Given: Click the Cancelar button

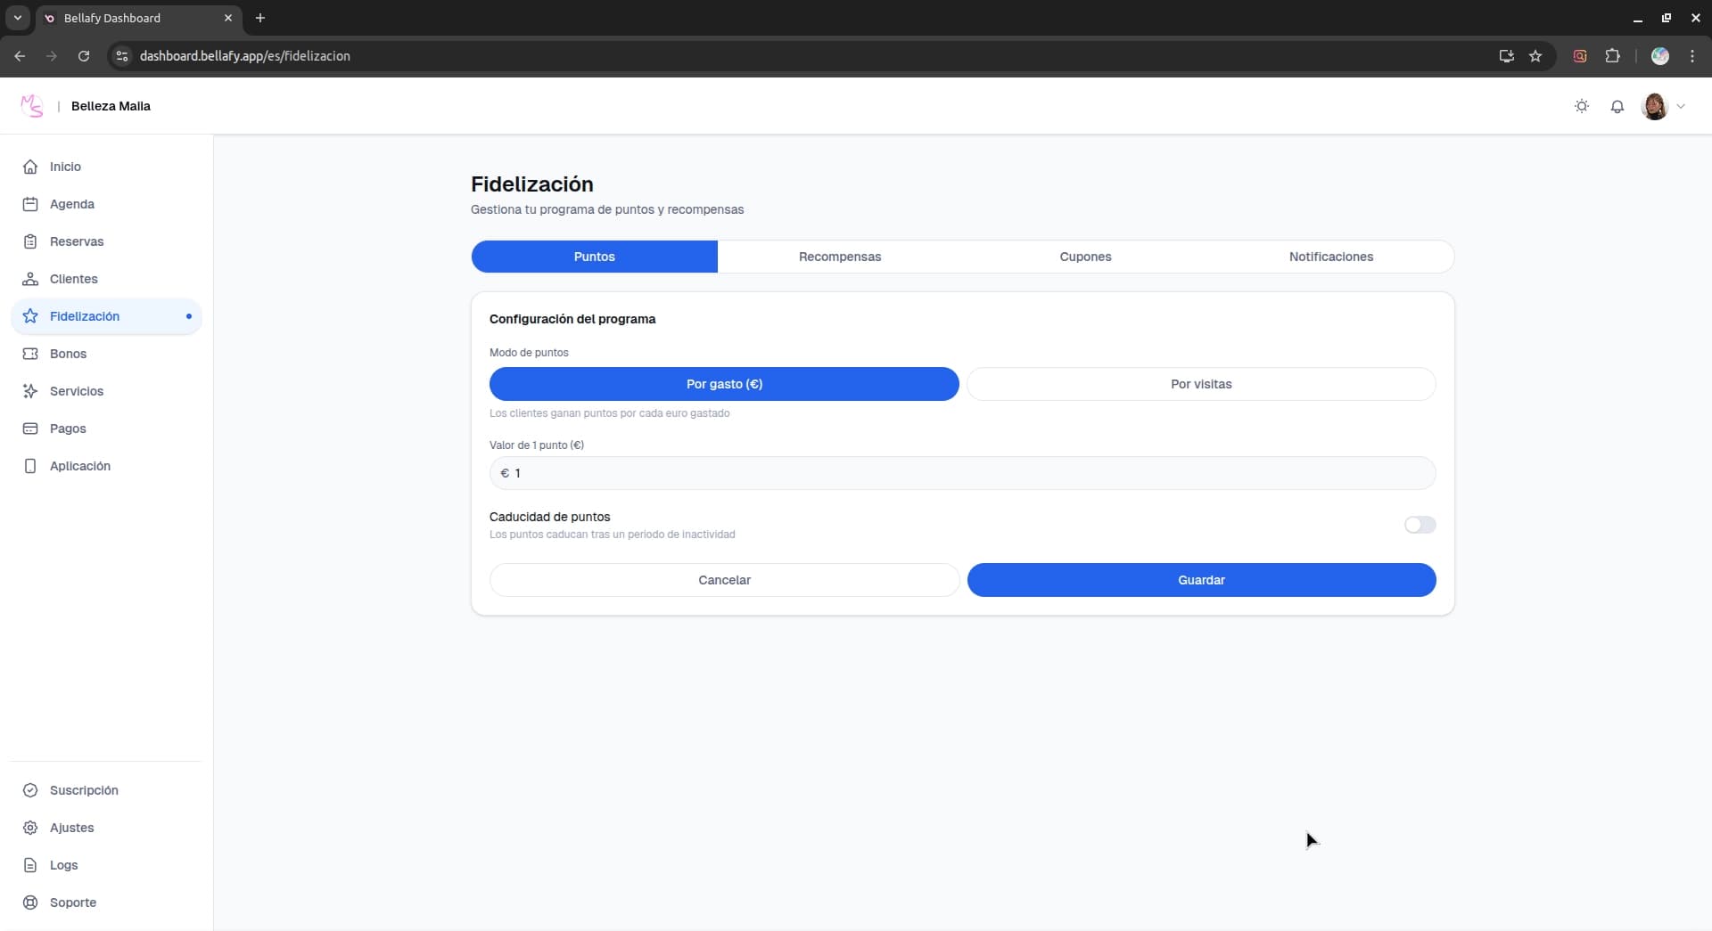Looking at the screenshot, I should [724, 580].
